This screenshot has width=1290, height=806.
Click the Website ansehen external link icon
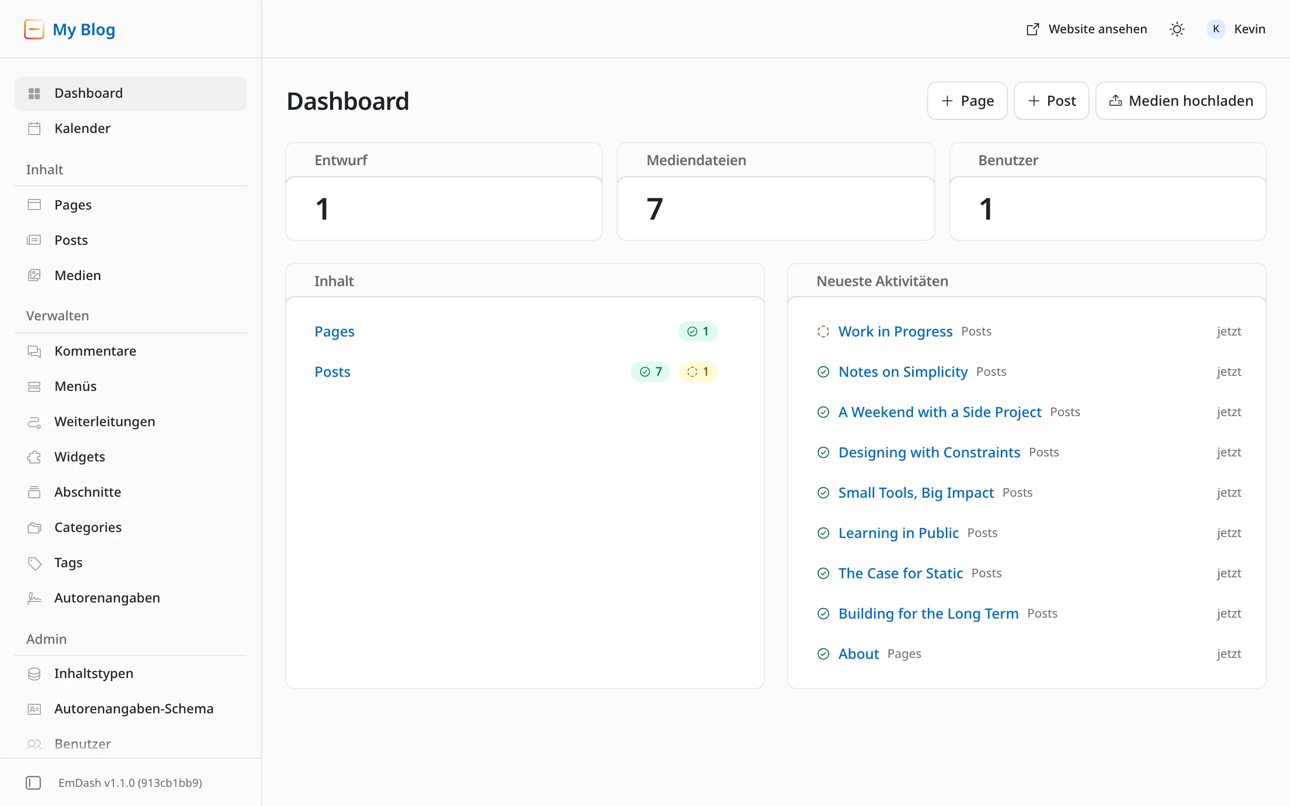click(x=1033, y=29)
